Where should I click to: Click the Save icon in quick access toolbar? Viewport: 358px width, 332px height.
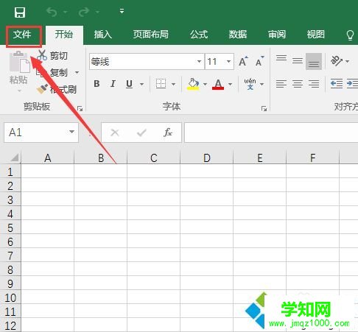pyautogui.click(x=20, y=12)
